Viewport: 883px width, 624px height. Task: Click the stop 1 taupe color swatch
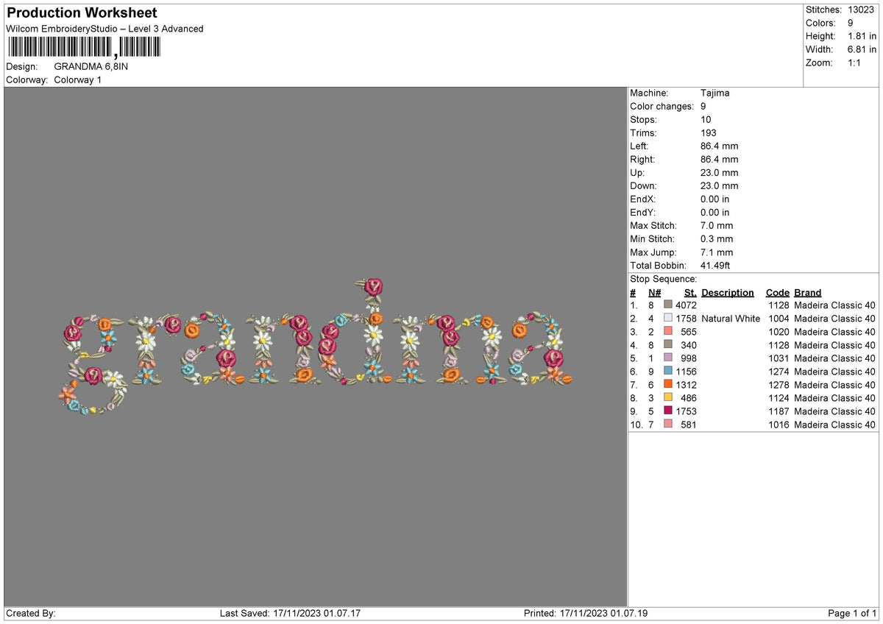point(668,305)
